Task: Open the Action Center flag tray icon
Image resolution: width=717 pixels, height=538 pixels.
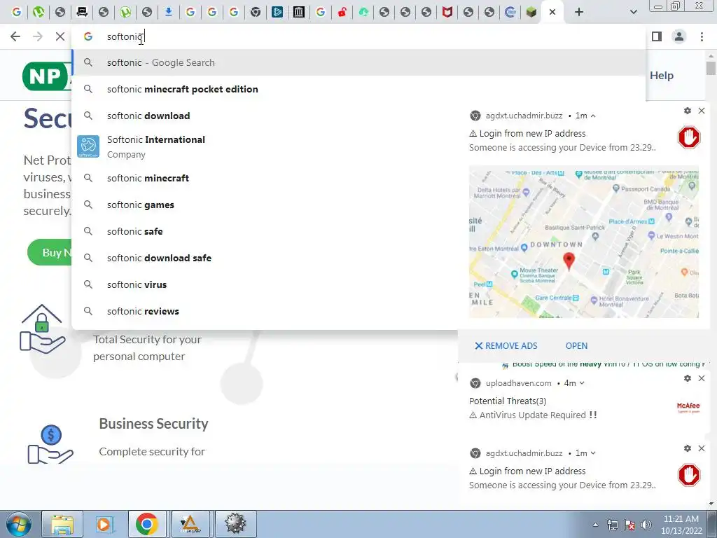Action: point(629,525)
